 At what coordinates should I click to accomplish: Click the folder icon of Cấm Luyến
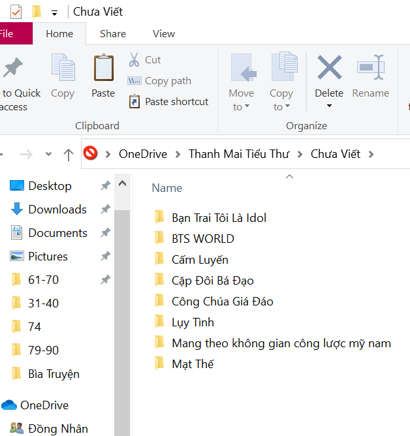(x=159, y=259)
